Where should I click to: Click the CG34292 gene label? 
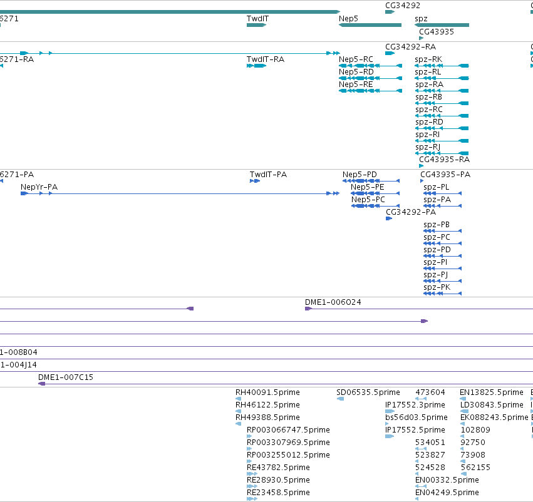coord(403,6)
